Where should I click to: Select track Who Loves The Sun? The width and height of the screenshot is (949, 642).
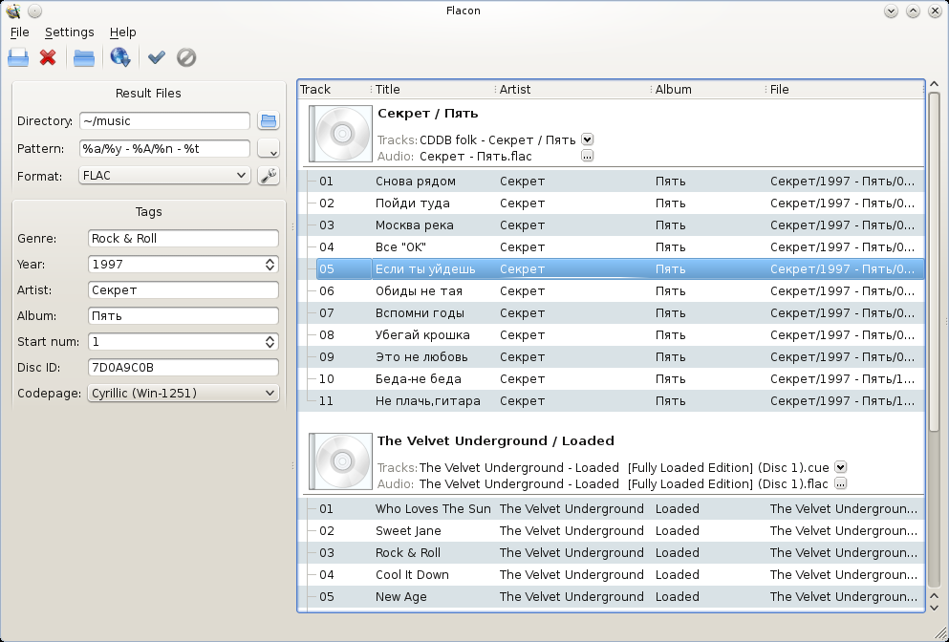[612, 509]
